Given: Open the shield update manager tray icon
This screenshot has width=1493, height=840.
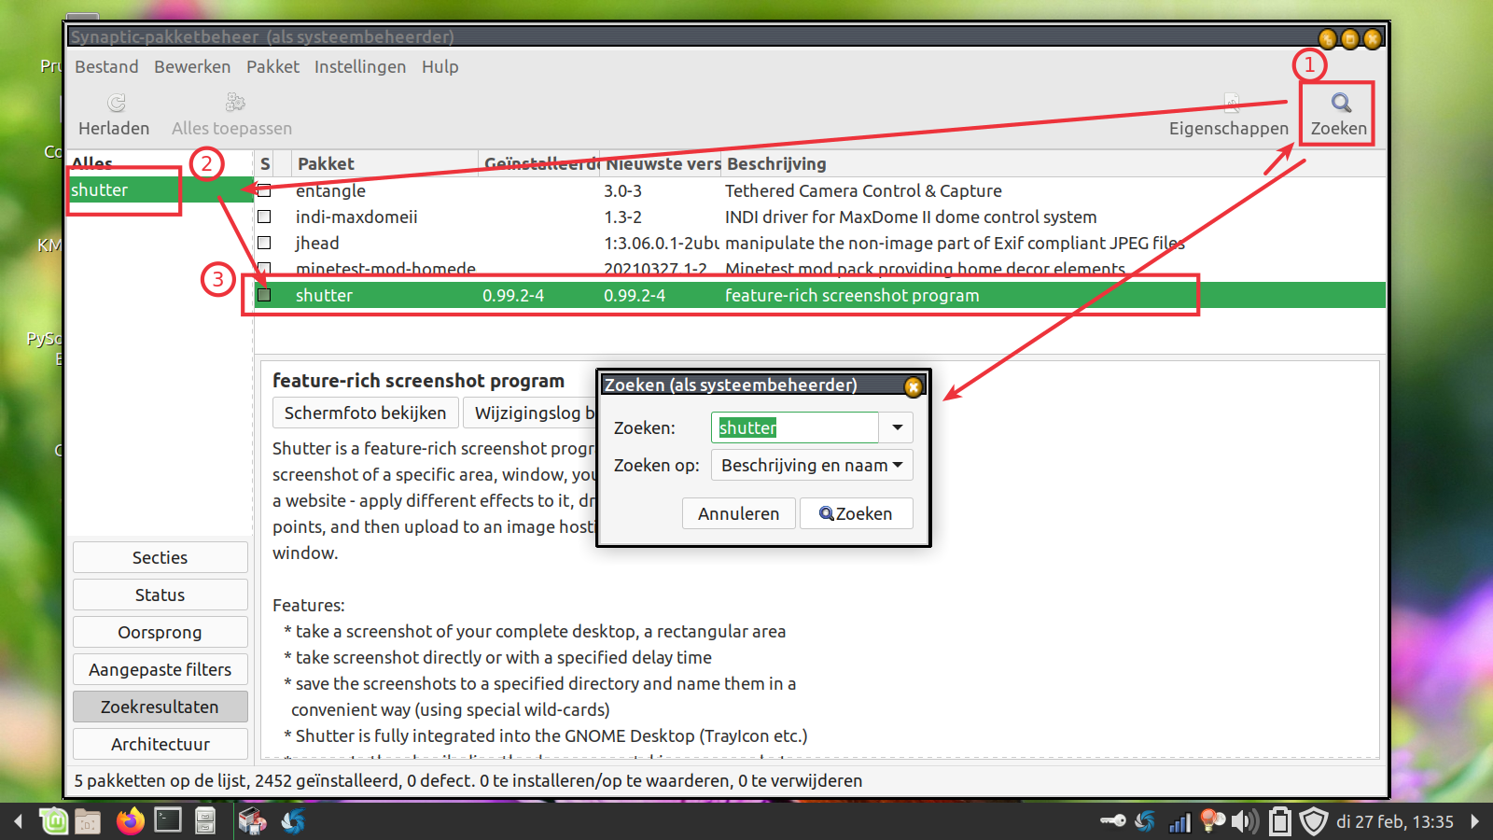Looking at the screenshot, I should click(x=1314, y=821).
